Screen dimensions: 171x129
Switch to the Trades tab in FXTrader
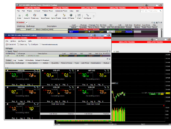coord(21,60)
